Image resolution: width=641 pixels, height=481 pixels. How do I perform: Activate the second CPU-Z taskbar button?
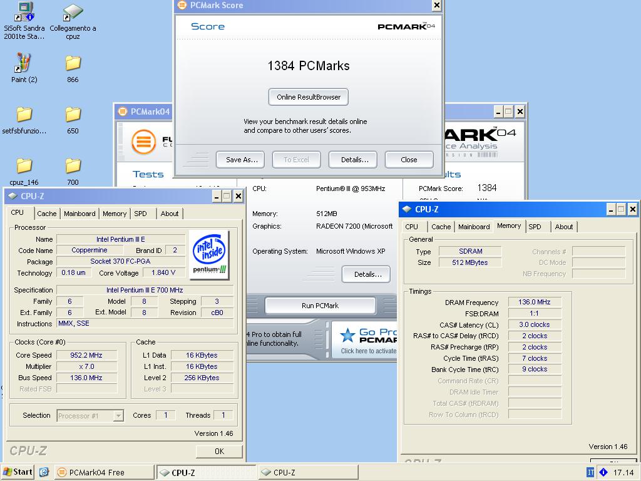(x=308, y=472)
